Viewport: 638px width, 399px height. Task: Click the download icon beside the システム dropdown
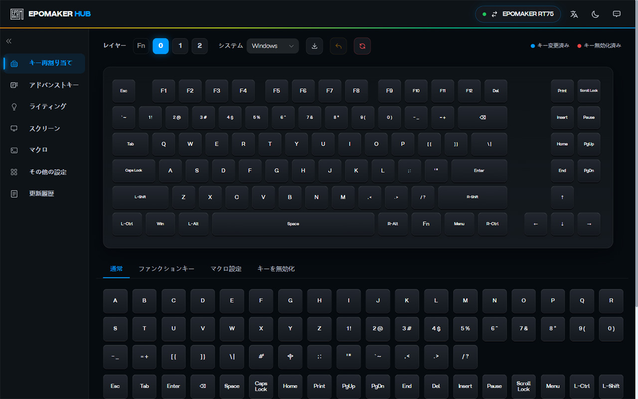[315, 46]
